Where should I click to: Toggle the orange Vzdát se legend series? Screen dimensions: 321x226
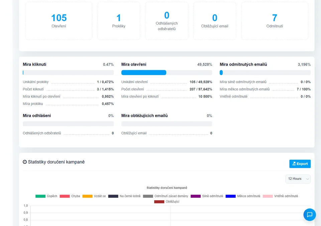(x=94, y=196)
